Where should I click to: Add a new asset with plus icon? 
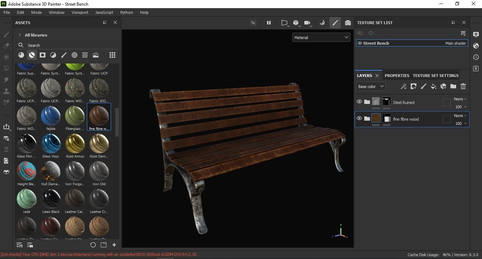[x=114, y=245]
